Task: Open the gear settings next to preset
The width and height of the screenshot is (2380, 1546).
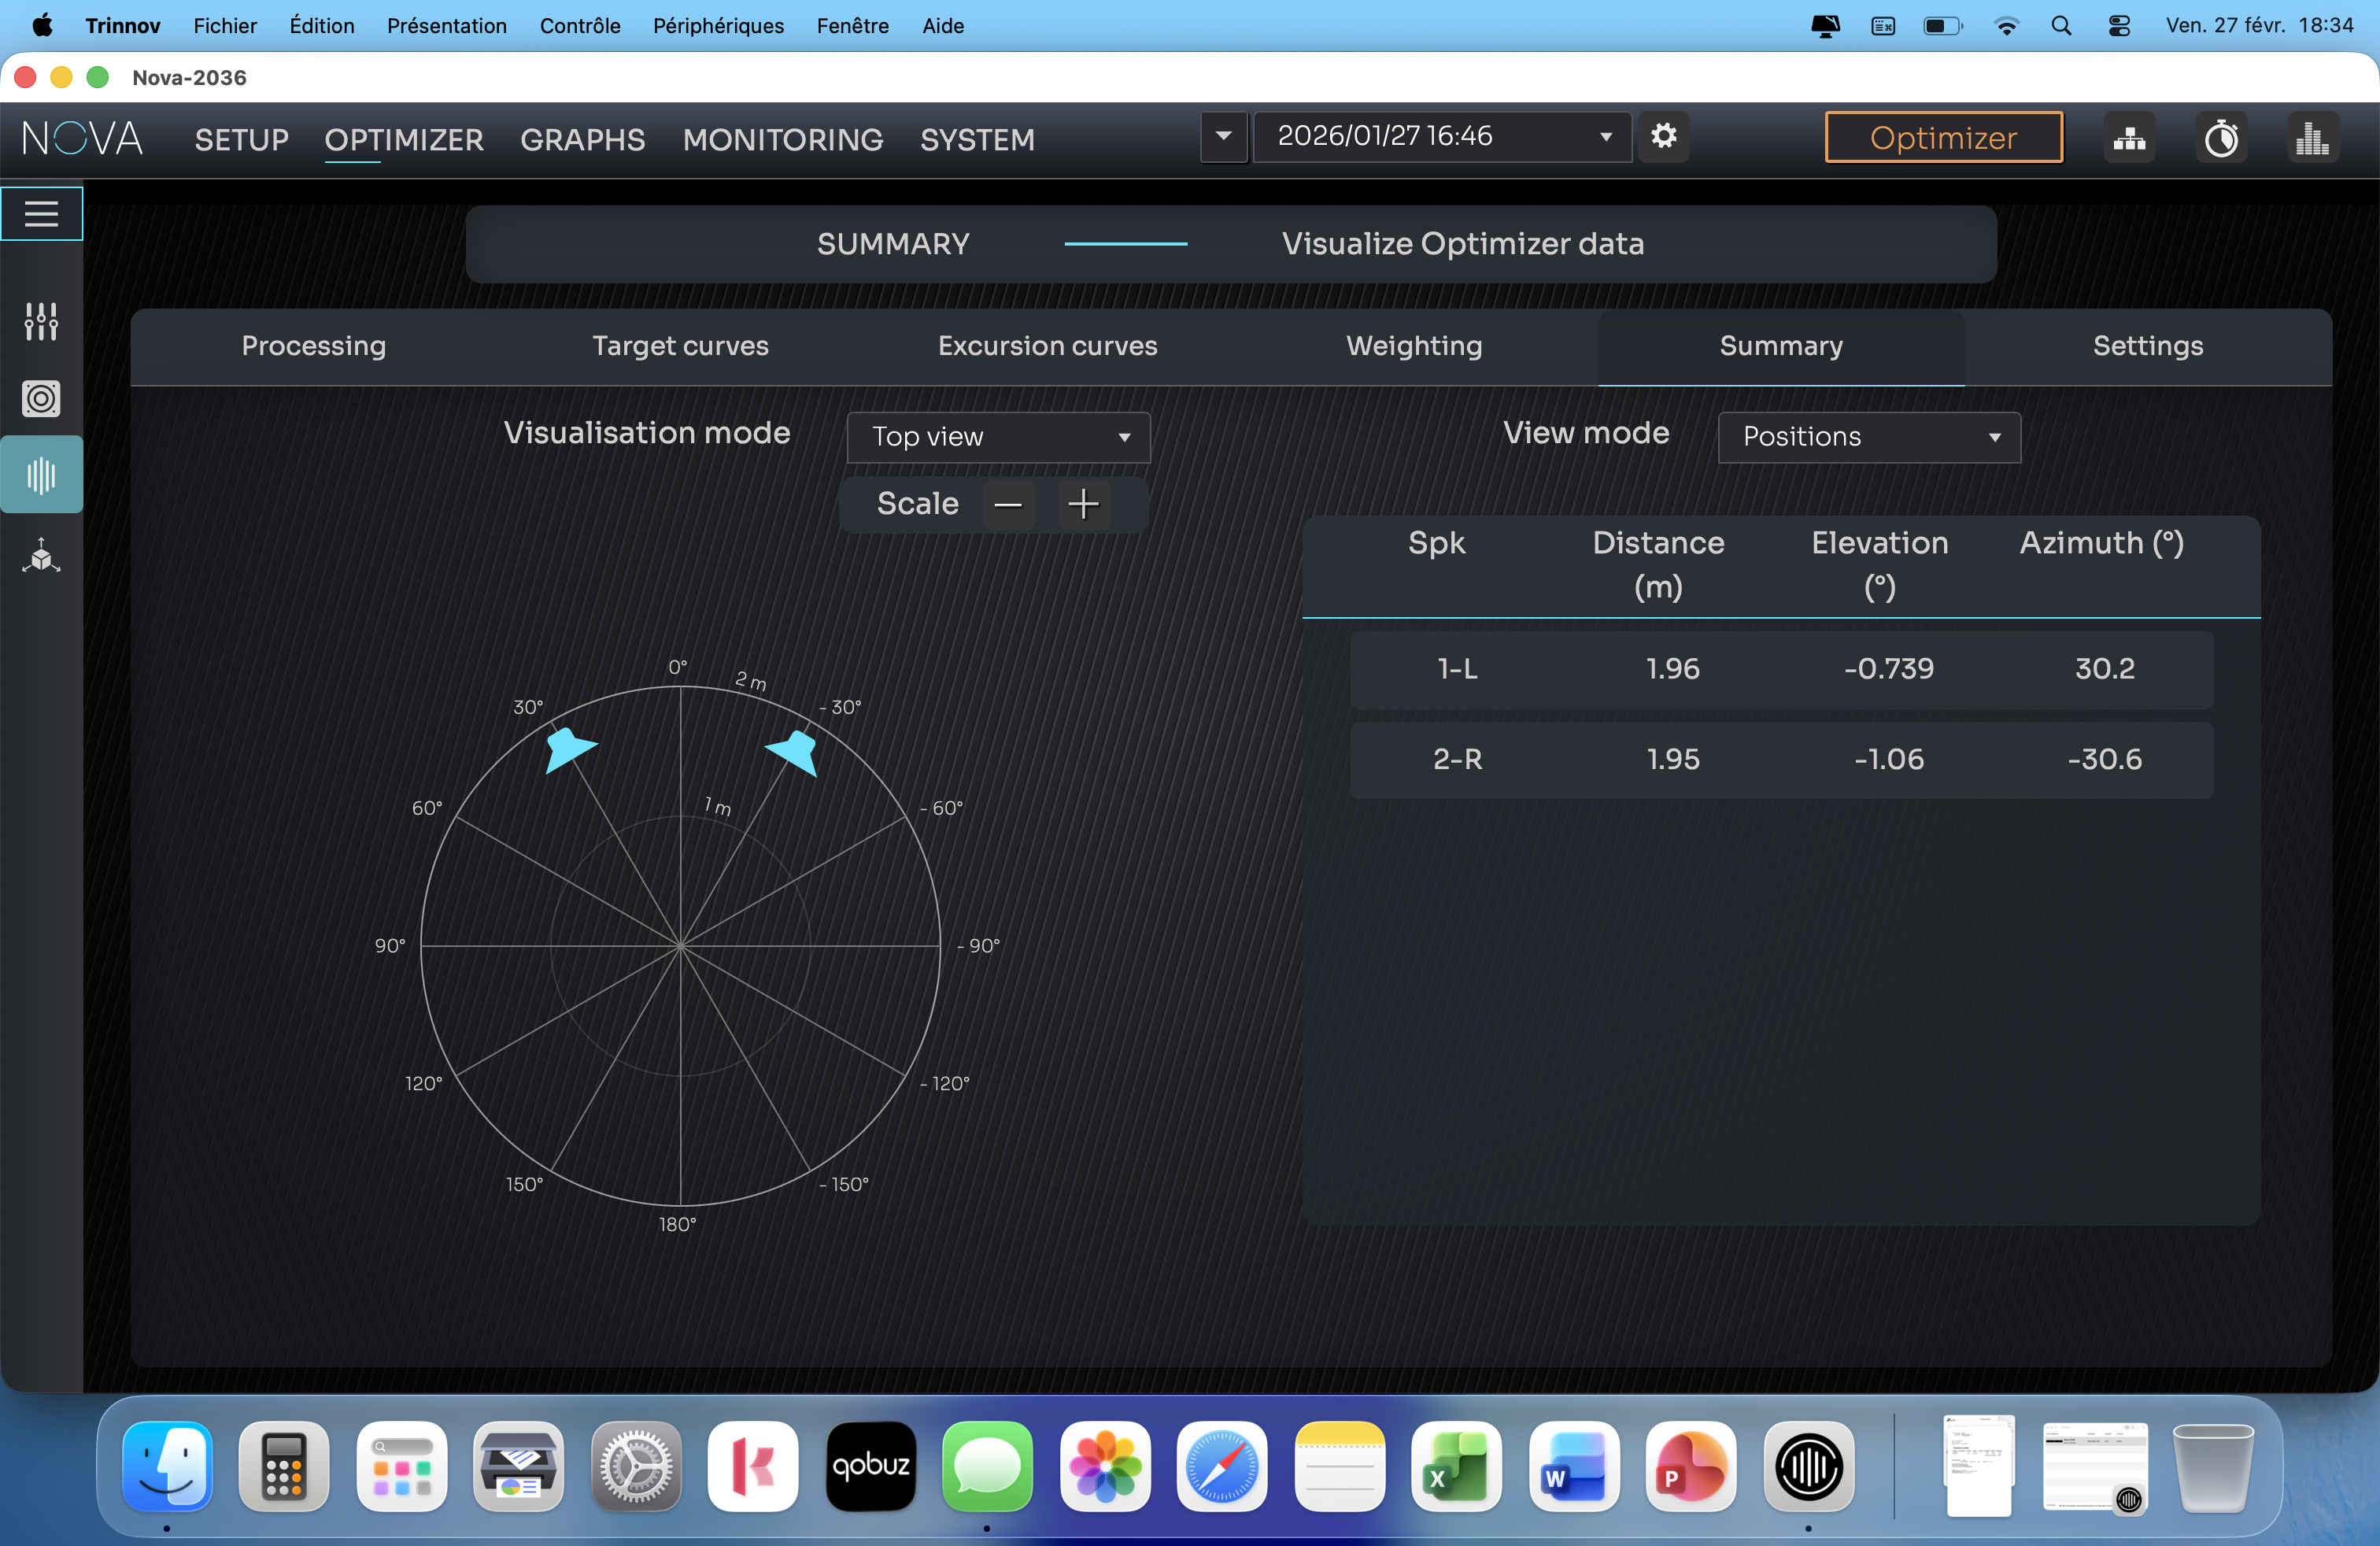Action: [1663, 136]
